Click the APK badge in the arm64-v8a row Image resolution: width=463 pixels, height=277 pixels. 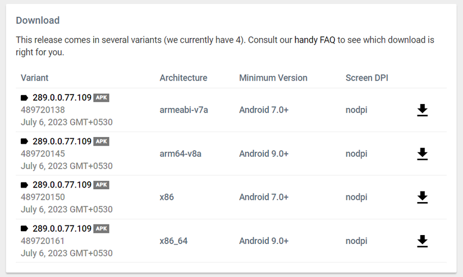pos(101,141)
